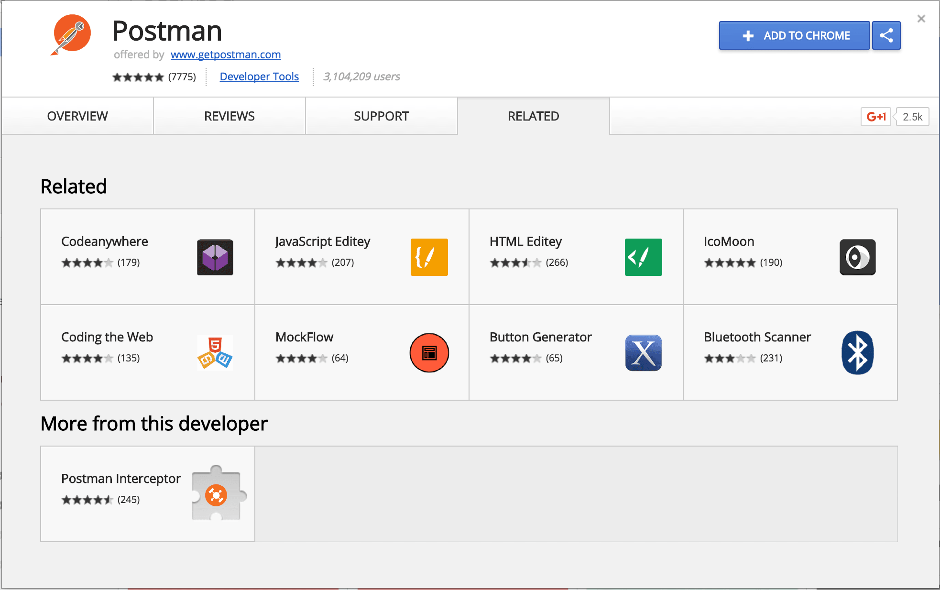Switch to the Overview tab
The image size is (940, 590).
click(x=77, y=116)
